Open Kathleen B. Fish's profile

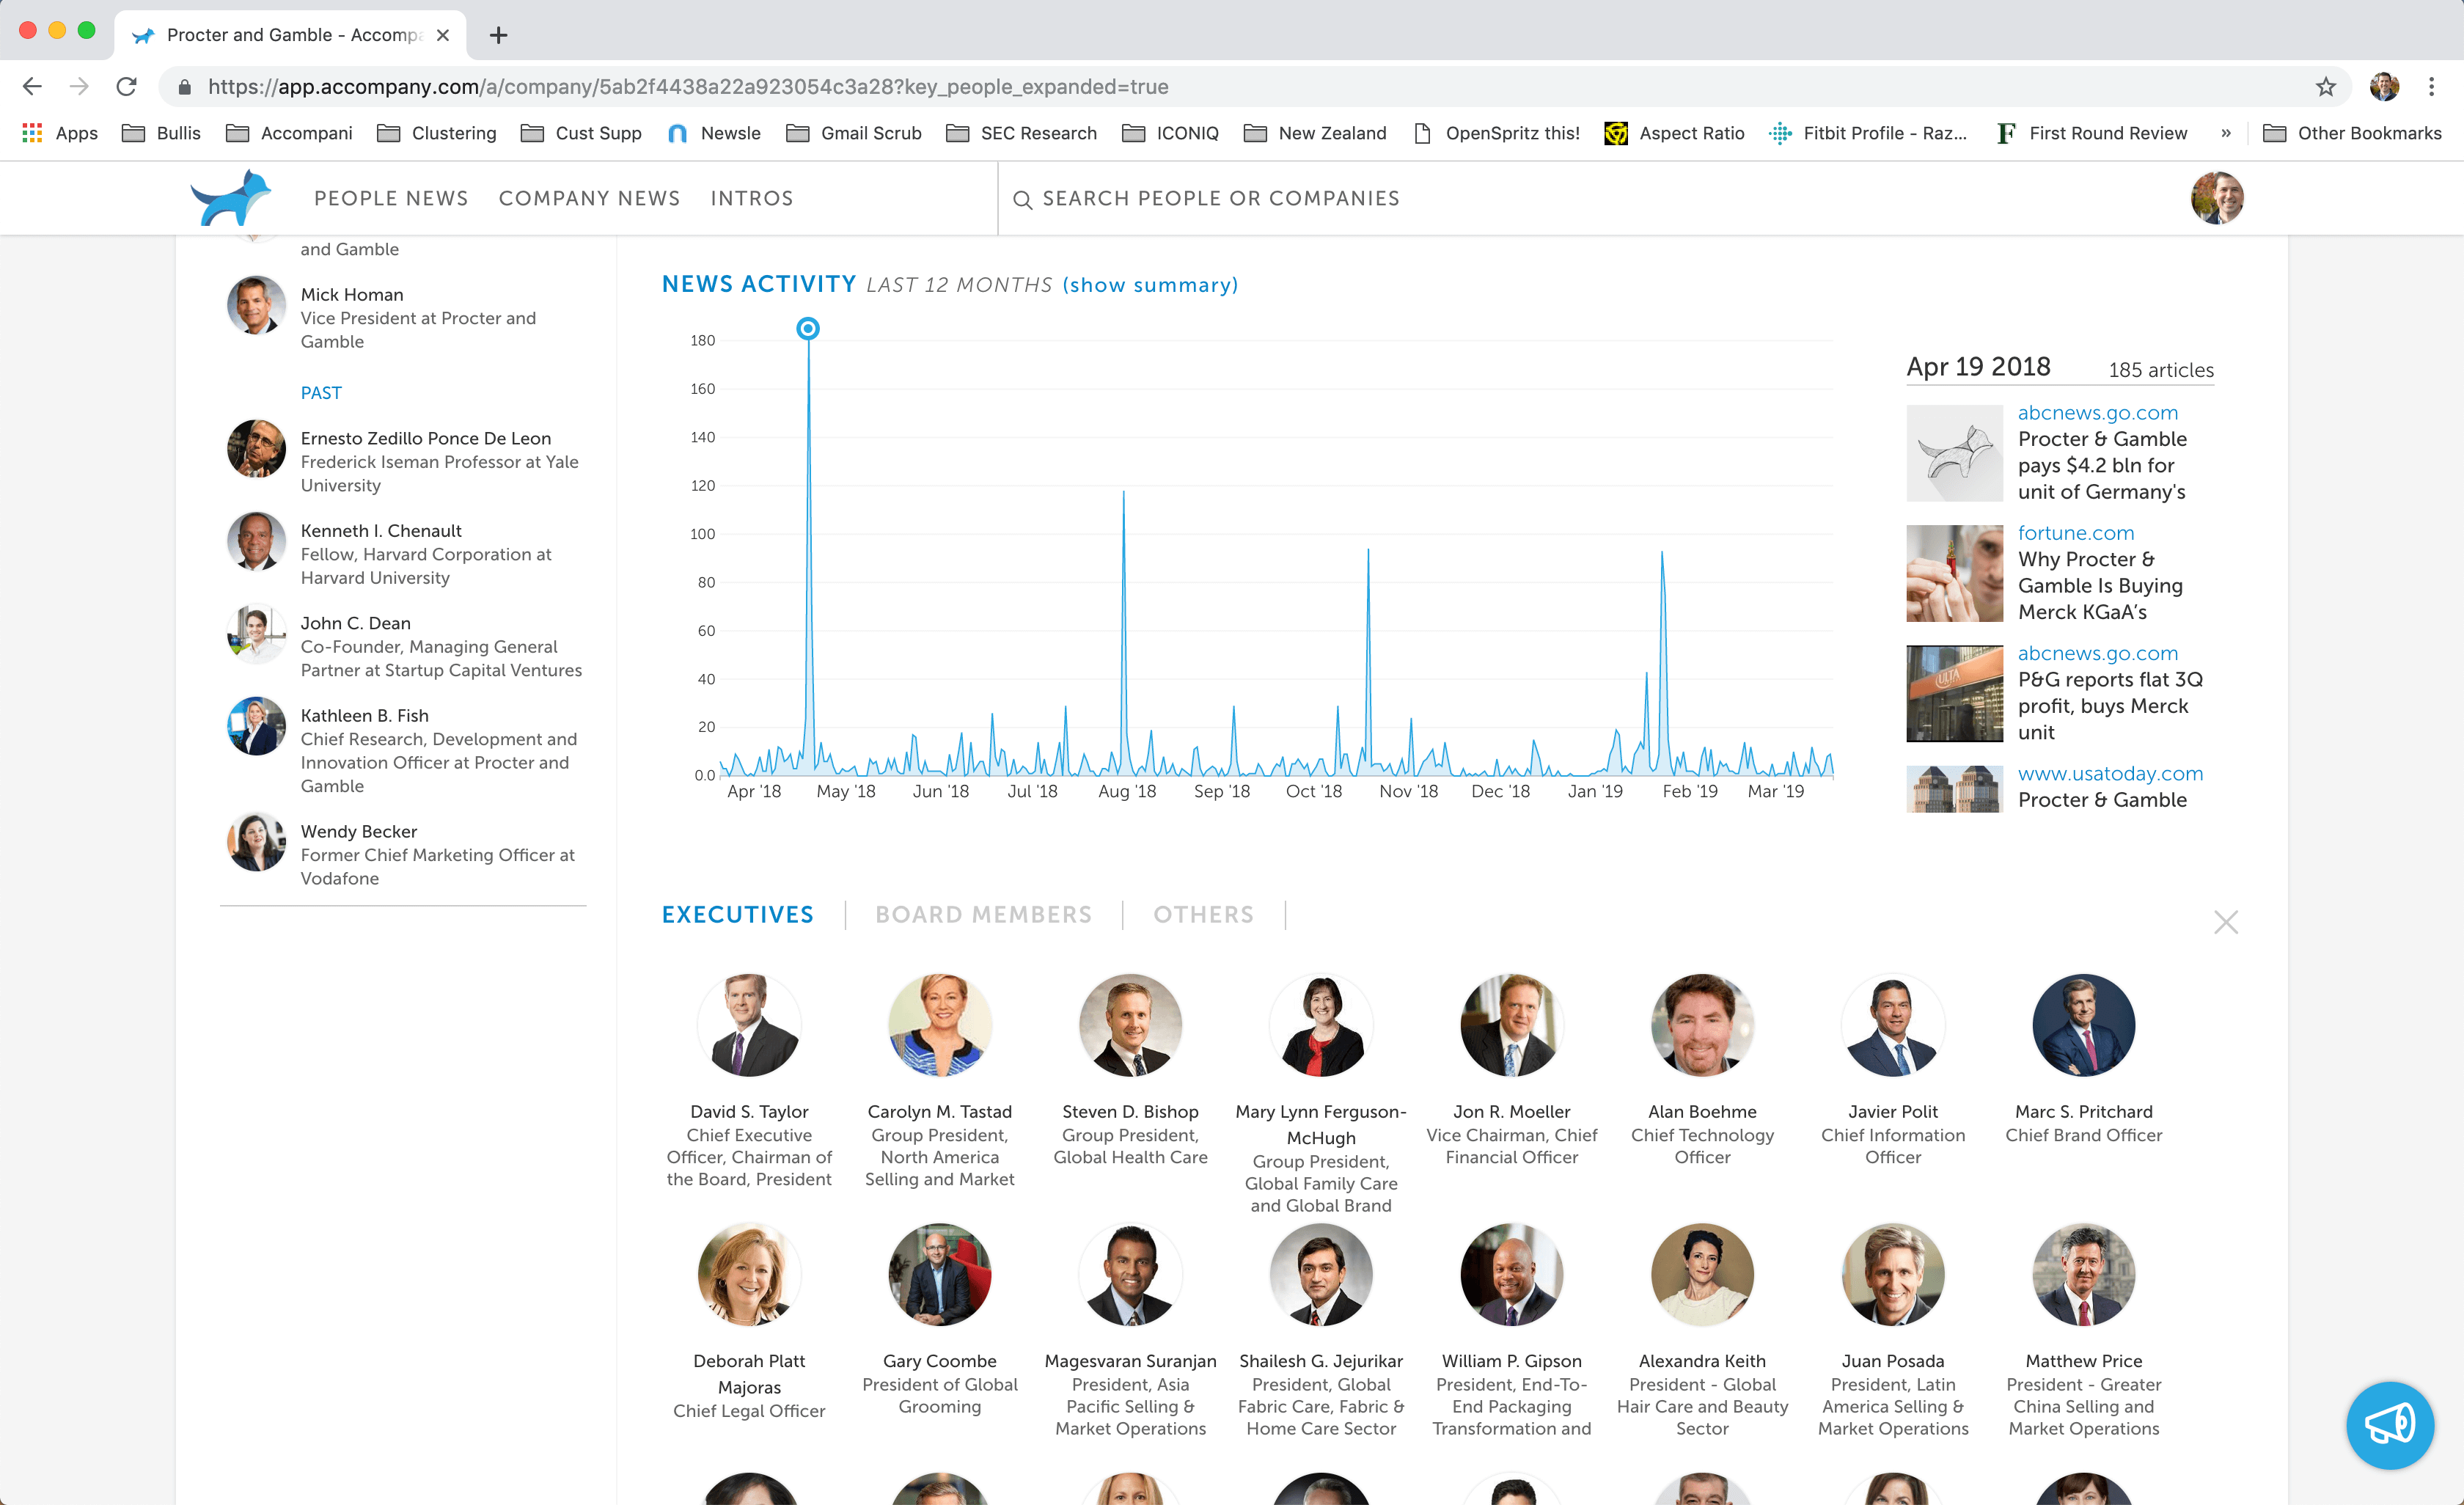[406, 750]
